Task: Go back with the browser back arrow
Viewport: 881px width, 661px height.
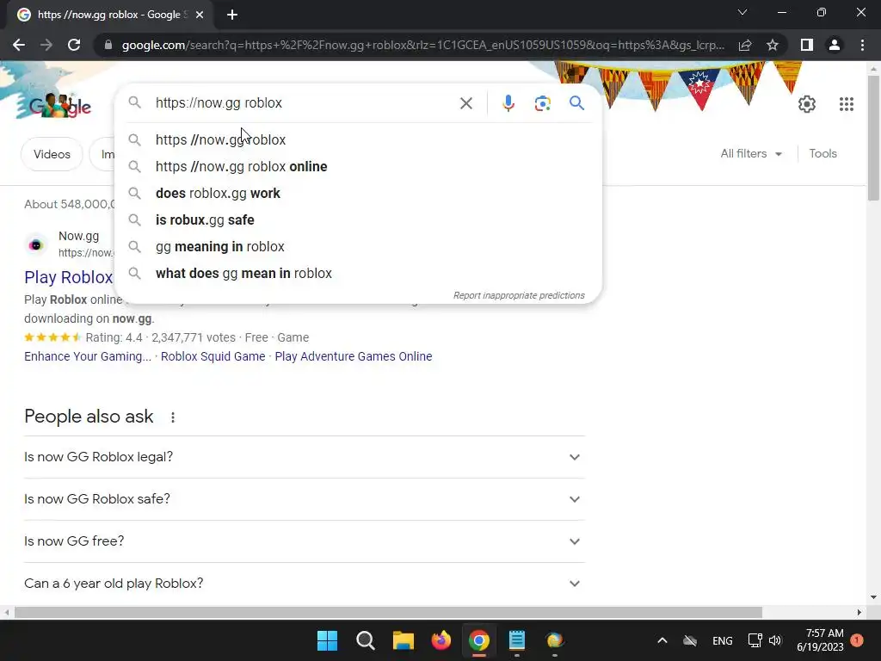Action: point(19,45)
